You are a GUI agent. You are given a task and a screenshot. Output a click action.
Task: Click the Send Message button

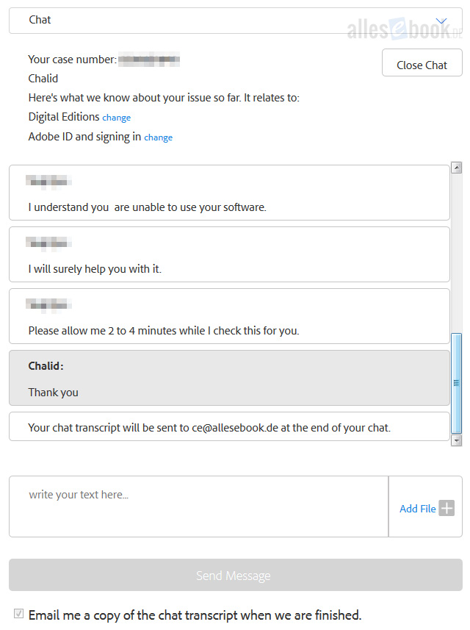(x=236, y=575)
